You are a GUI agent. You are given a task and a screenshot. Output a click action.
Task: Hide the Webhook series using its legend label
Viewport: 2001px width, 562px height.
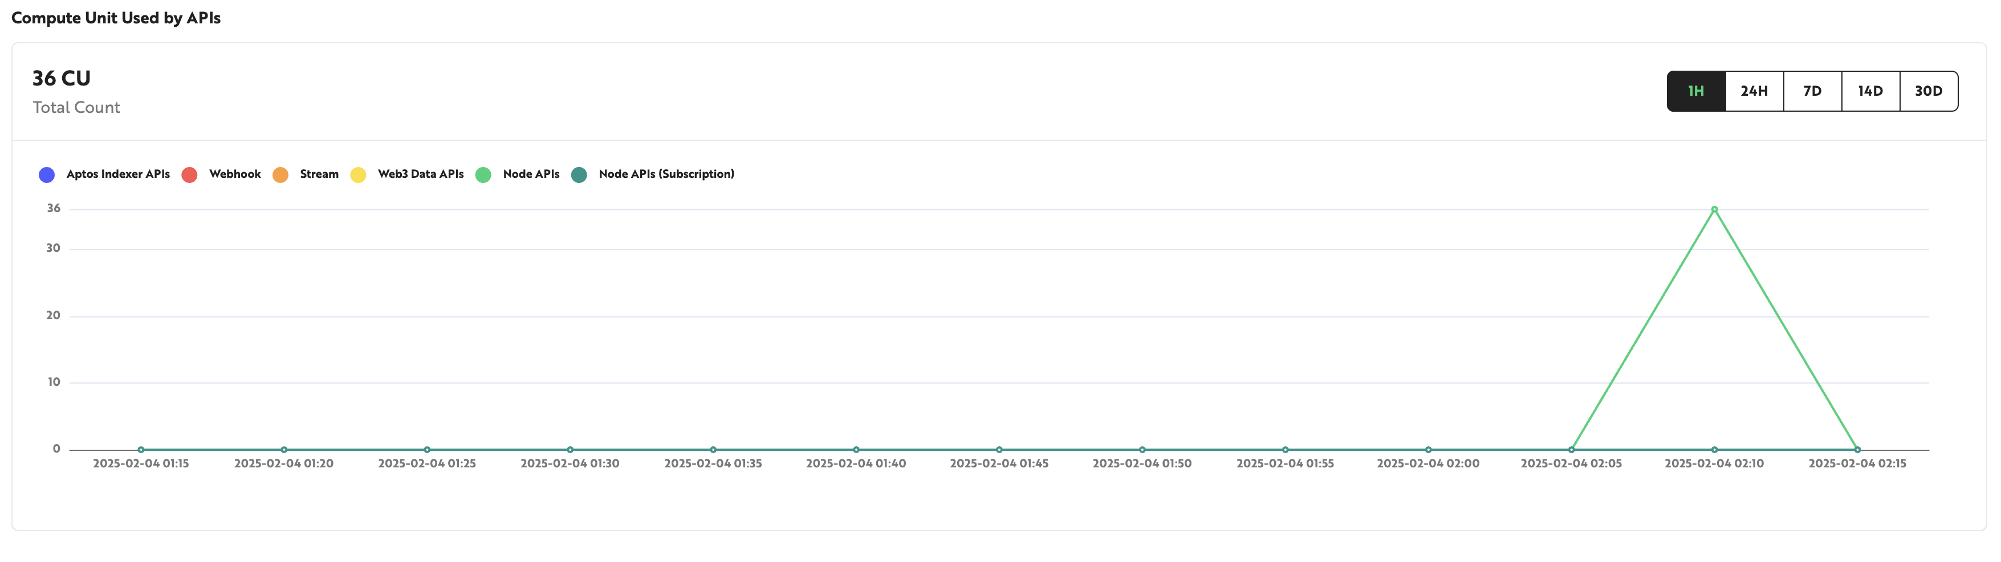pyautogui.click(x=234, y=174)
